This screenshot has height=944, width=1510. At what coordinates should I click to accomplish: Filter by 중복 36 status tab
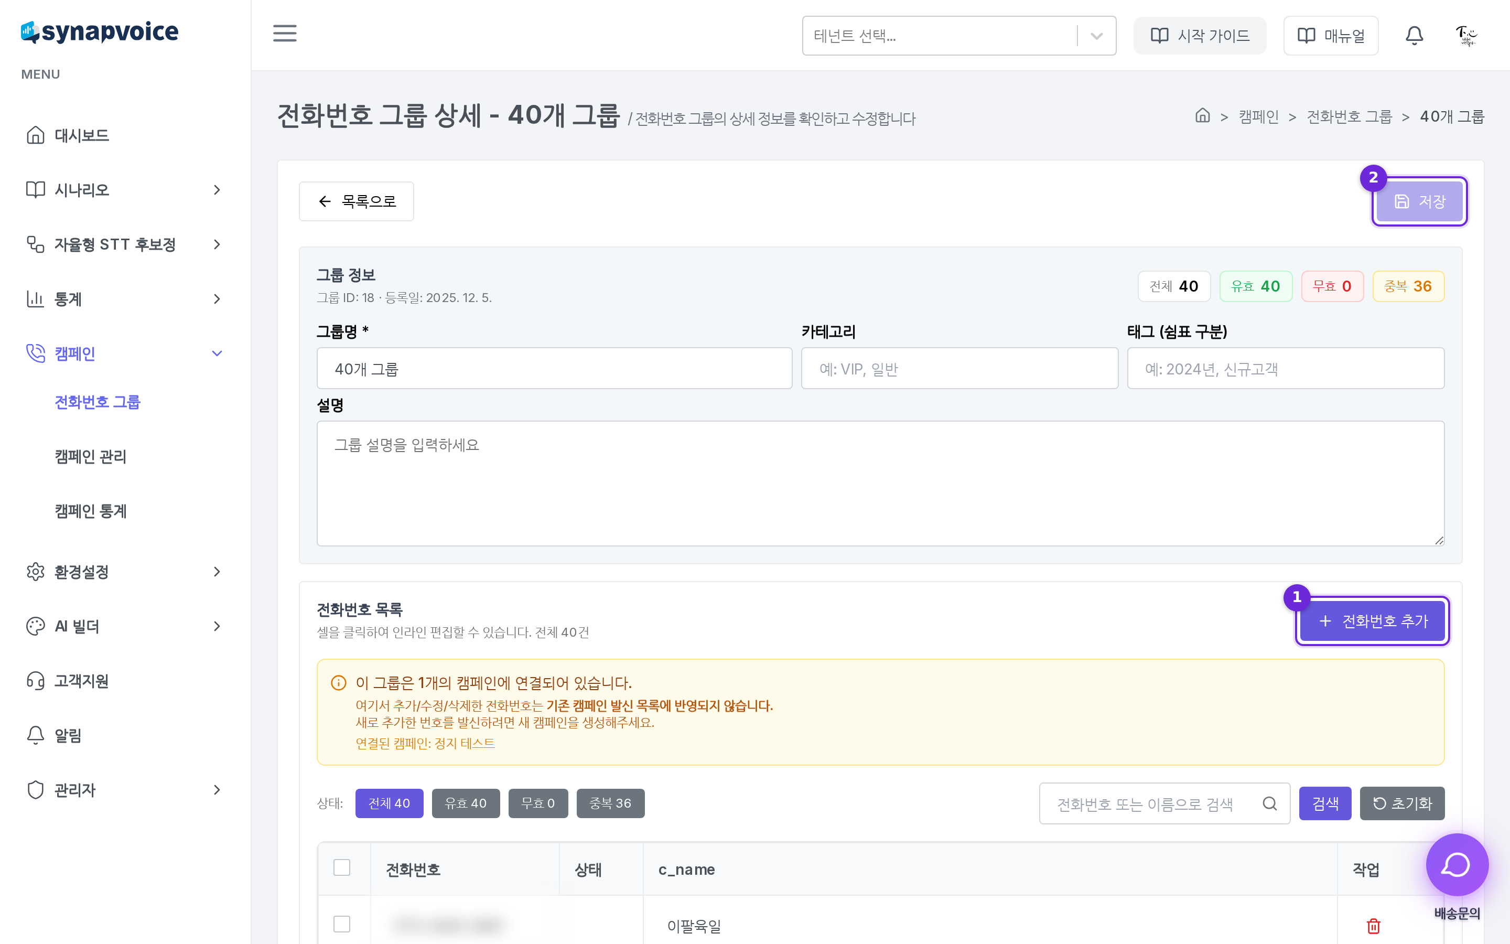(x=610, y=803)
